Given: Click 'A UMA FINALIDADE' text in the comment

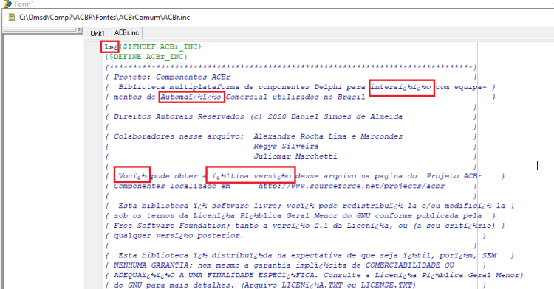Looking at the screenshot, I should pos(216,275).
